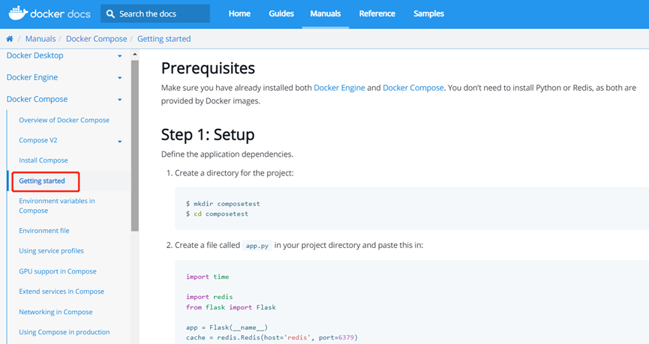Open the Guides nav tab

[x=281, y=13]
